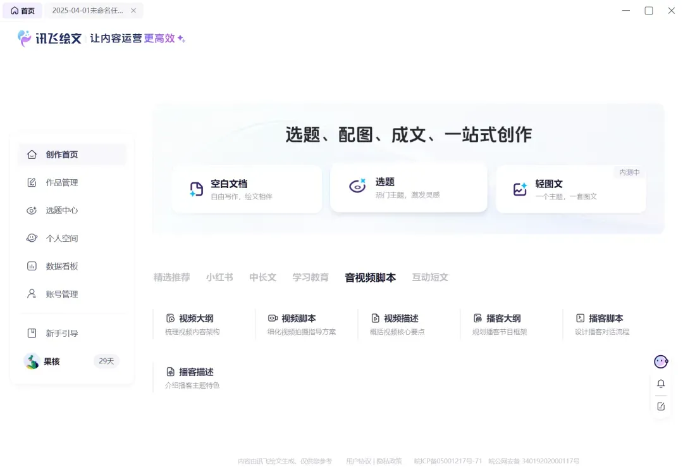This screenshot has width=683, height=471.
Task: Click the 皖ICP备05001217号-71 link
Action: point(448,461)
